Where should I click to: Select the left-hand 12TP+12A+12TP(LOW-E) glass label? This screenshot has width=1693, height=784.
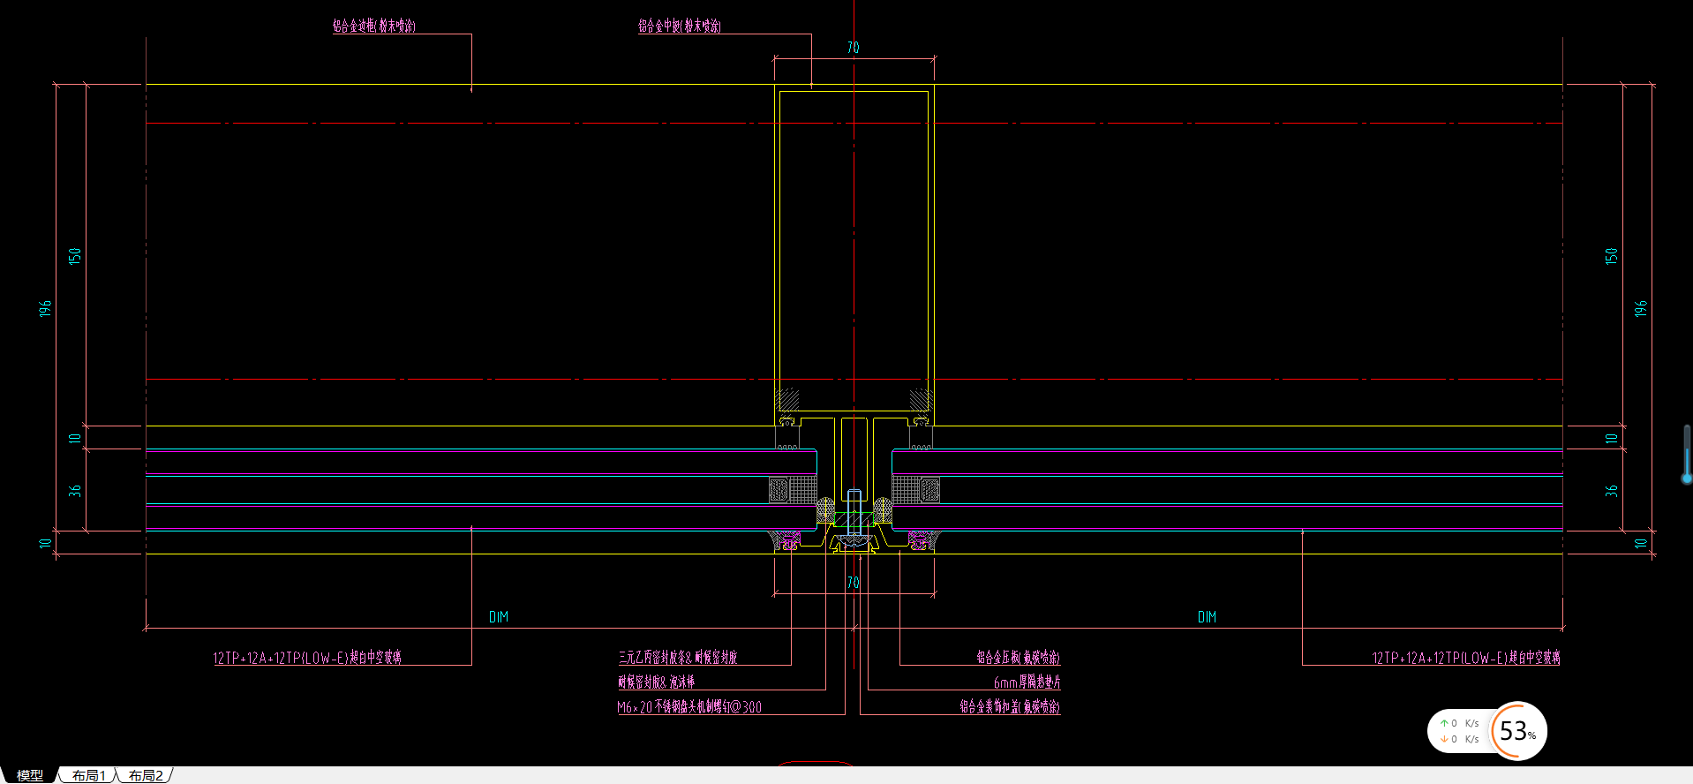click(x=307, y=657)
